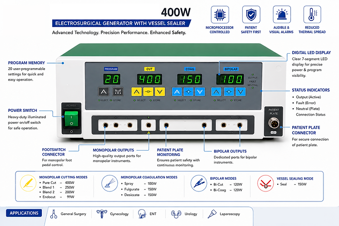Click the General Surgery scissors icon
This screenshot has height=226, width=339.
click(54, 214)
